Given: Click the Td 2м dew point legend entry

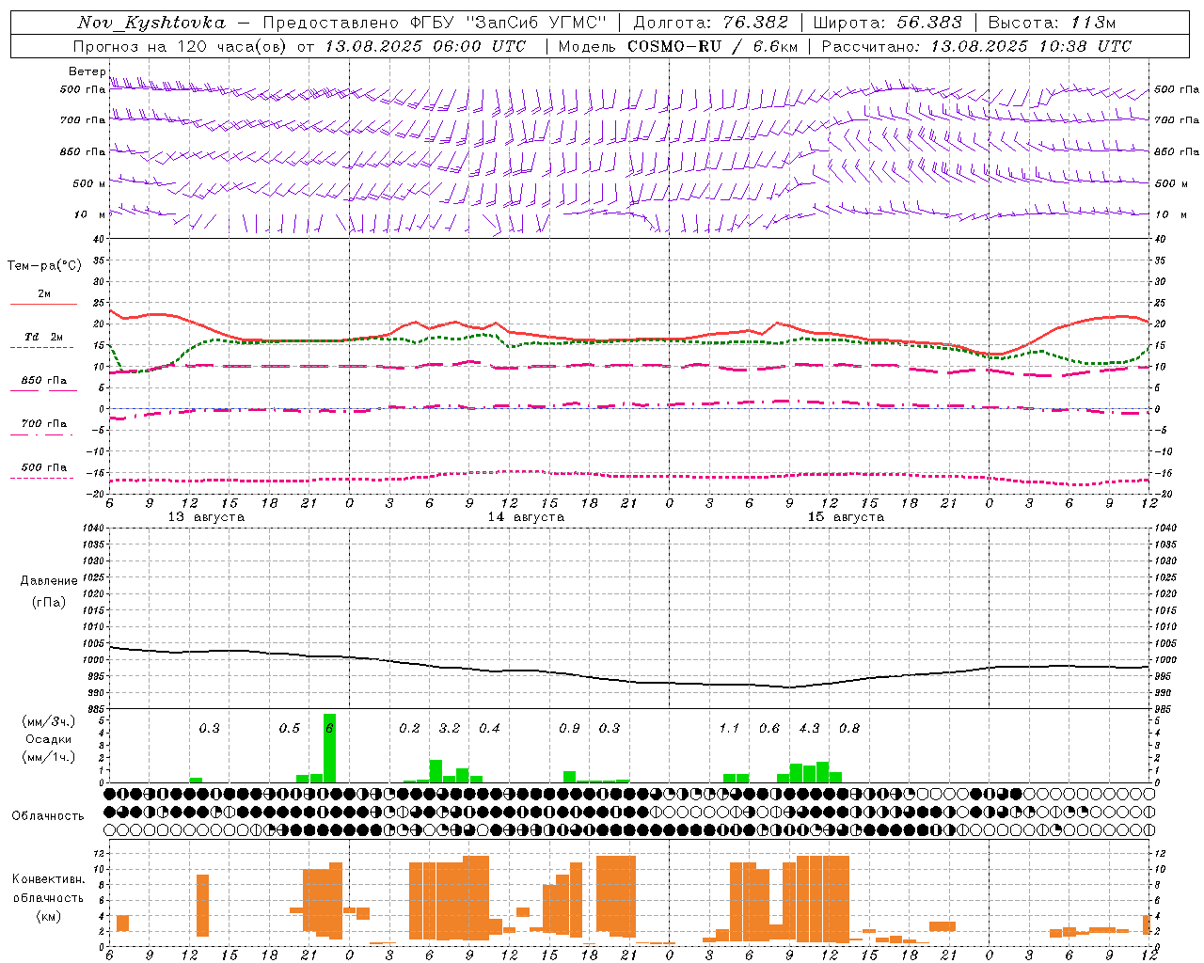Looking at the screenshot, I should point(43,337).
